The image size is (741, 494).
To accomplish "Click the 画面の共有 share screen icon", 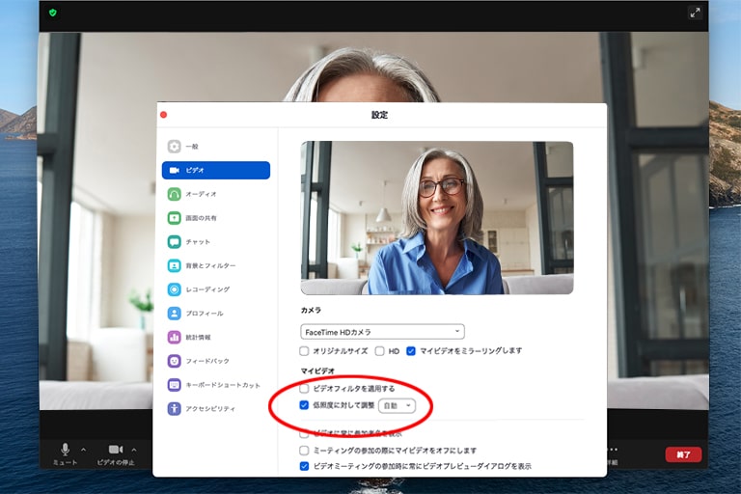I will point(174,218).
